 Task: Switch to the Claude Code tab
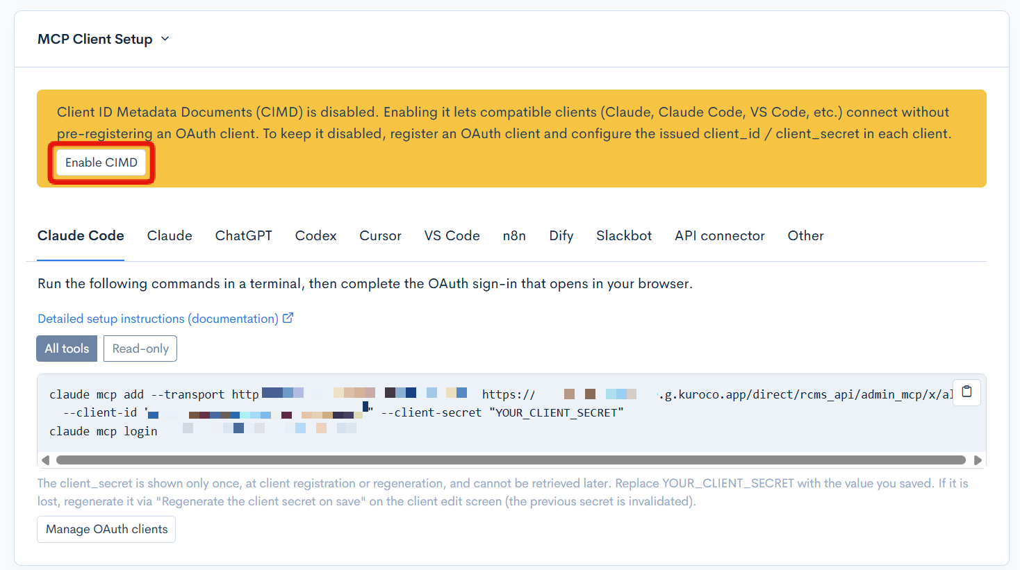click(x=81, y=236)
